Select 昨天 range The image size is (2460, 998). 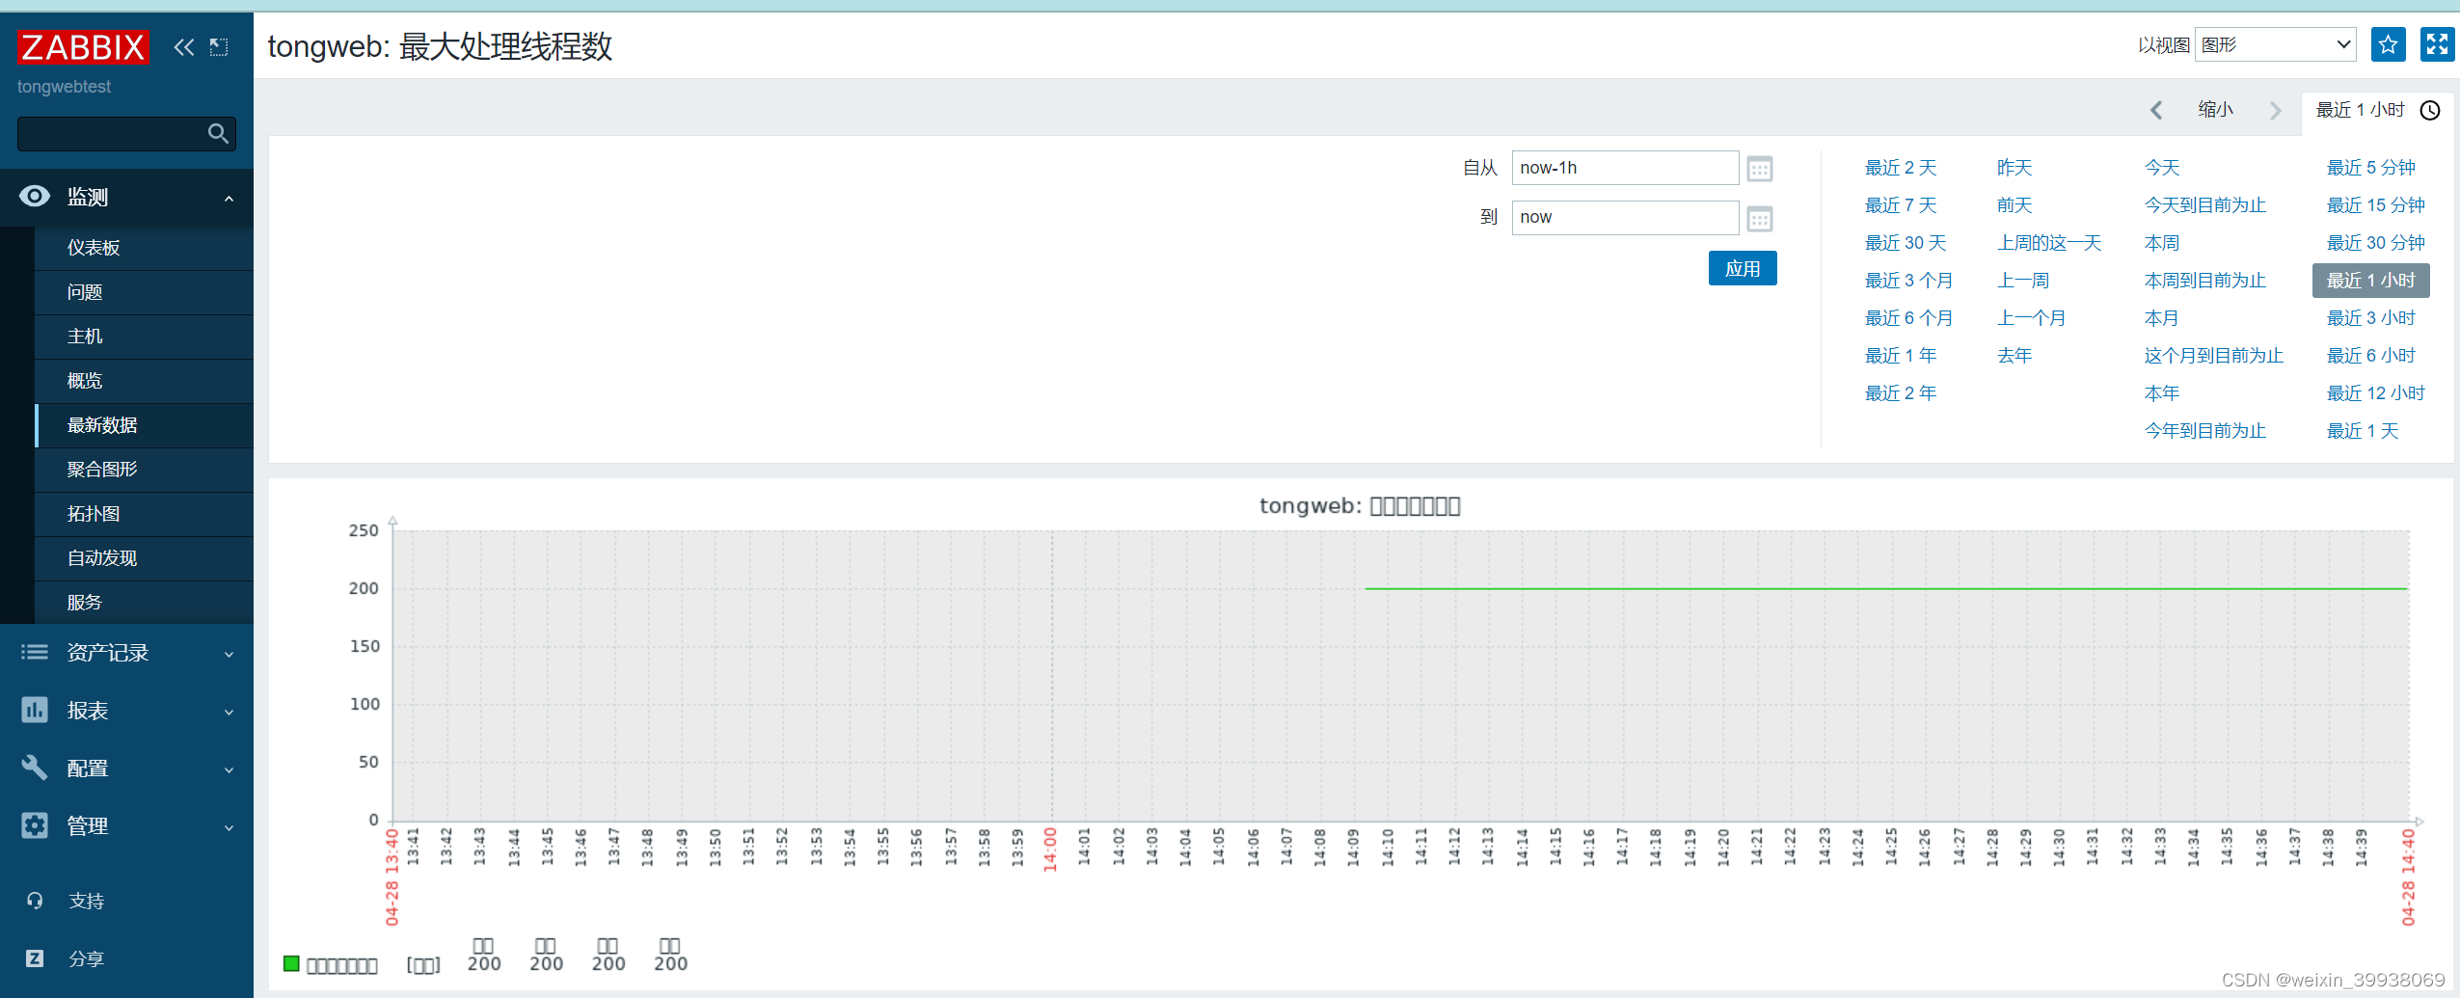[x=2014, y=168]
